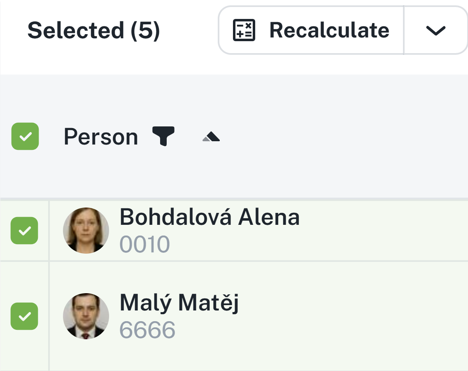Click the Recalculate button label

pyautogui.click(x=329, y=30)
